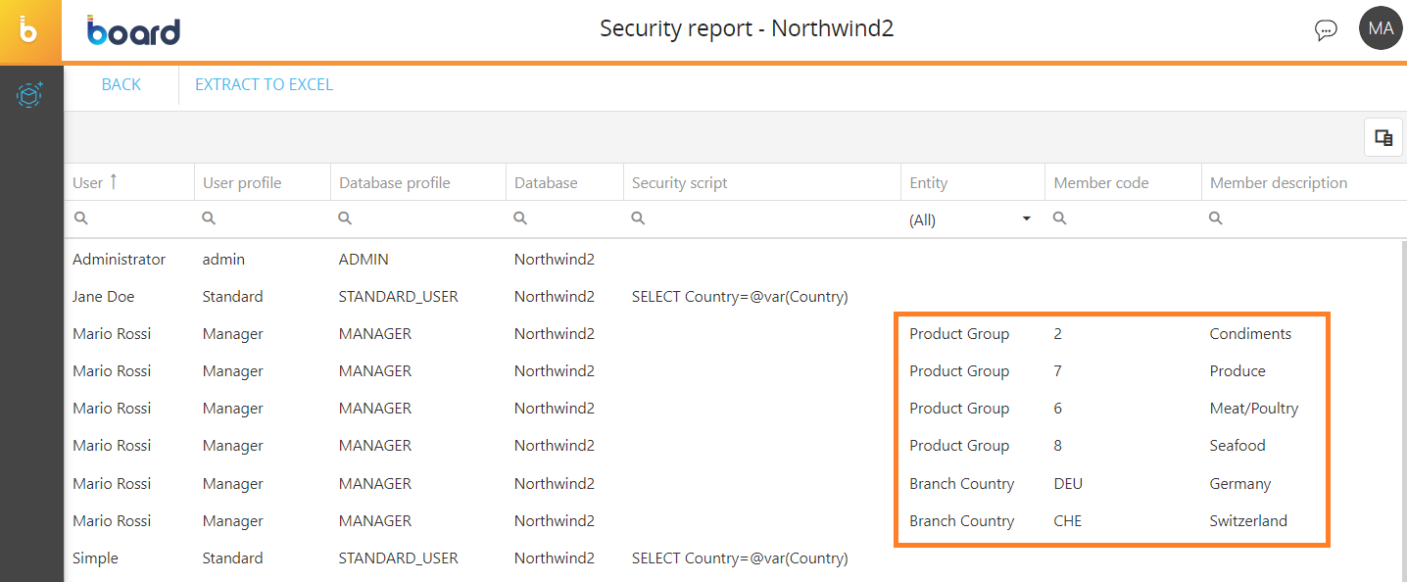1407x582 pixels.
Task: Click the search icon under Member description
Action: (x=1216, y=218)
